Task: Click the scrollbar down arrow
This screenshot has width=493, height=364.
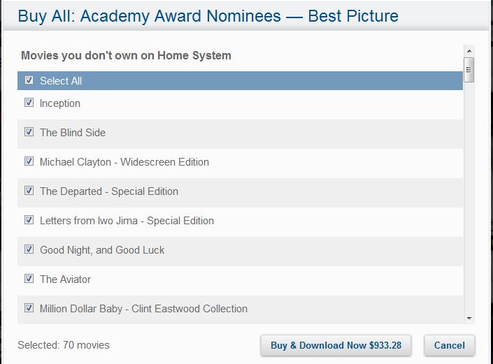Action: pyautogui.click(x=469, y=319)
